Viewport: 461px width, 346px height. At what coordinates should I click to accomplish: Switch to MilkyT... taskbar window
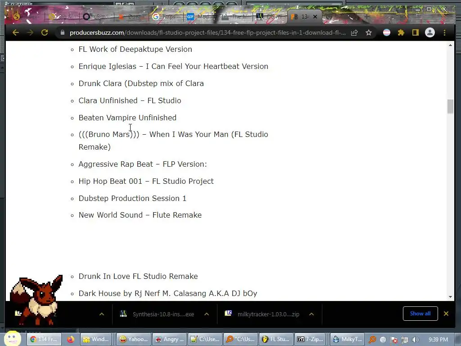click(x=348, y=339)
